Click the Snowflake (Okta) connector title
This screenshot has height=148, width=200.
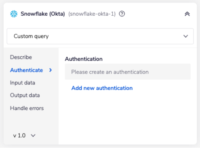pyautogui.click(x=43, y=14)
